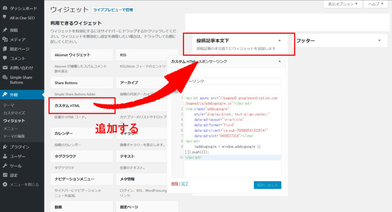Viewport: 392px width, 212px height.
Task: Click closing </script> line 10
Action: tap(193, 158)
